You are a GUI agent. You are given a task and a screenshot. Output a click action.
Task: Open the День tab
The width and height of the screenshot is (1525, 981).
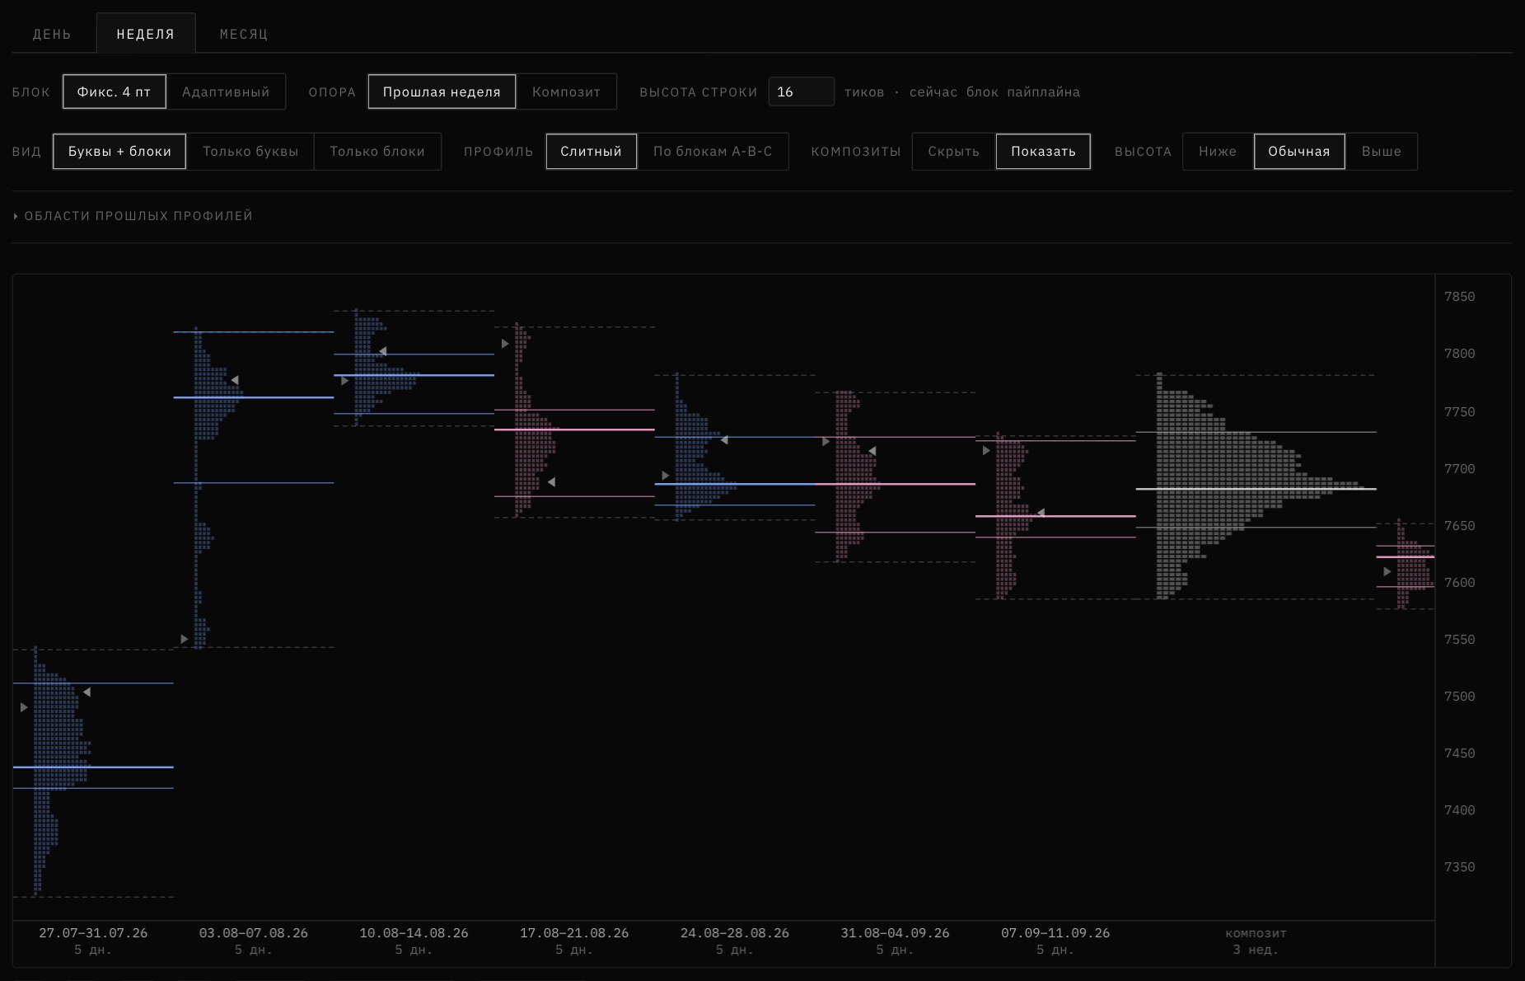(52, 34)
